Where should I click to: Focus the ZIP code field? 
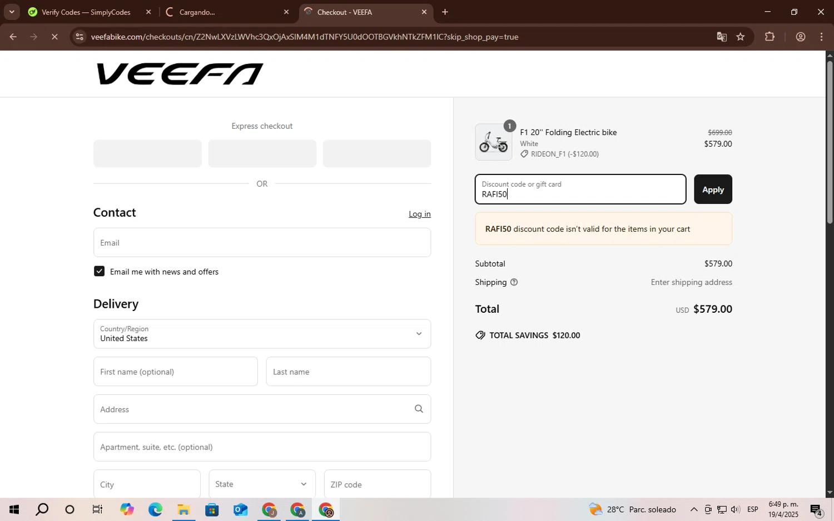(x=378, y=484)
